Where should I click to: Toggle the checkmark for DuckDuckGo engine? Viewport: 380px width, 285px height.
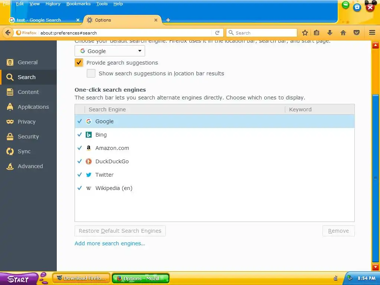tap(79, 161)
